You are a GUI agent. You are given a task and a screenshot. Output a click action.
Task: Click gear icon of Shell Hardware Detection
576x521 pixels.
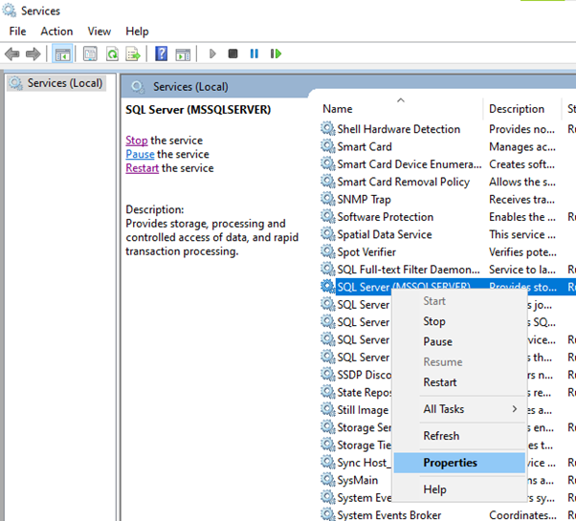tap(327, 129)
